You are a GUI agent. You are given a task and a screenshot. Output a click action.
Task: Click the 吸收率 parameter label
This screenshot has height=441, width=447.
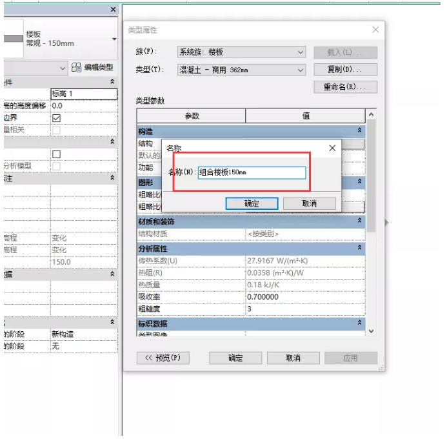(x=149, y=297)
